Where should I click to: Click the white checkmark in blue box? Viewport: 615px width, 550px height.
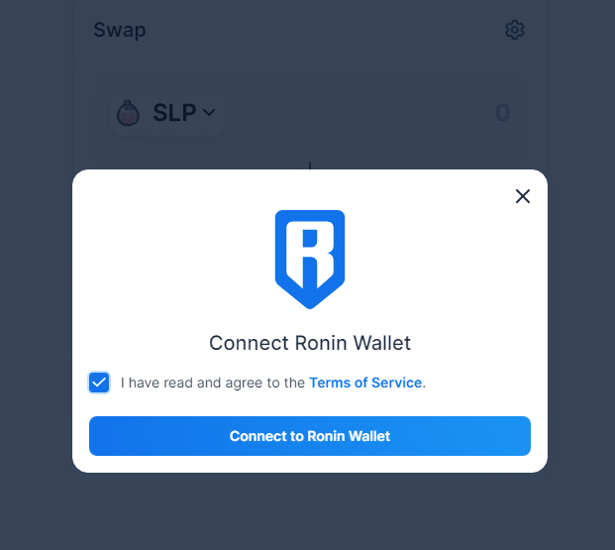tap(99, 383)
